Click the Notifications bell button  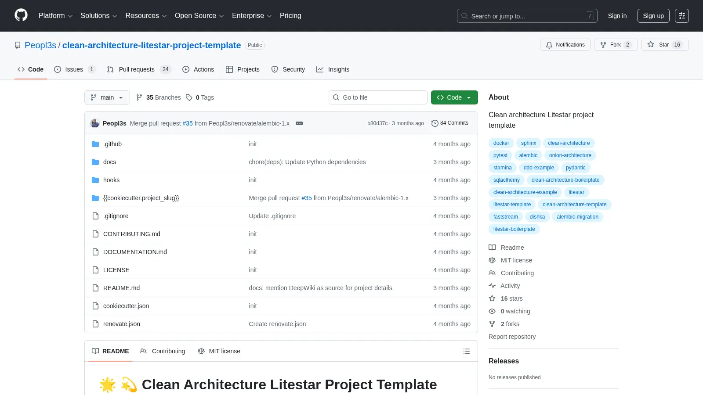point(565,45)
